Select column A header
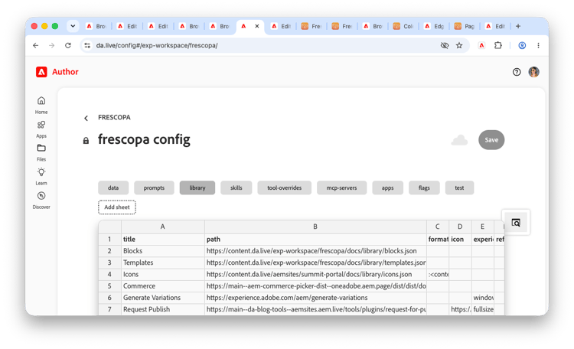This screenshot has width=574, height=349. 162,227
